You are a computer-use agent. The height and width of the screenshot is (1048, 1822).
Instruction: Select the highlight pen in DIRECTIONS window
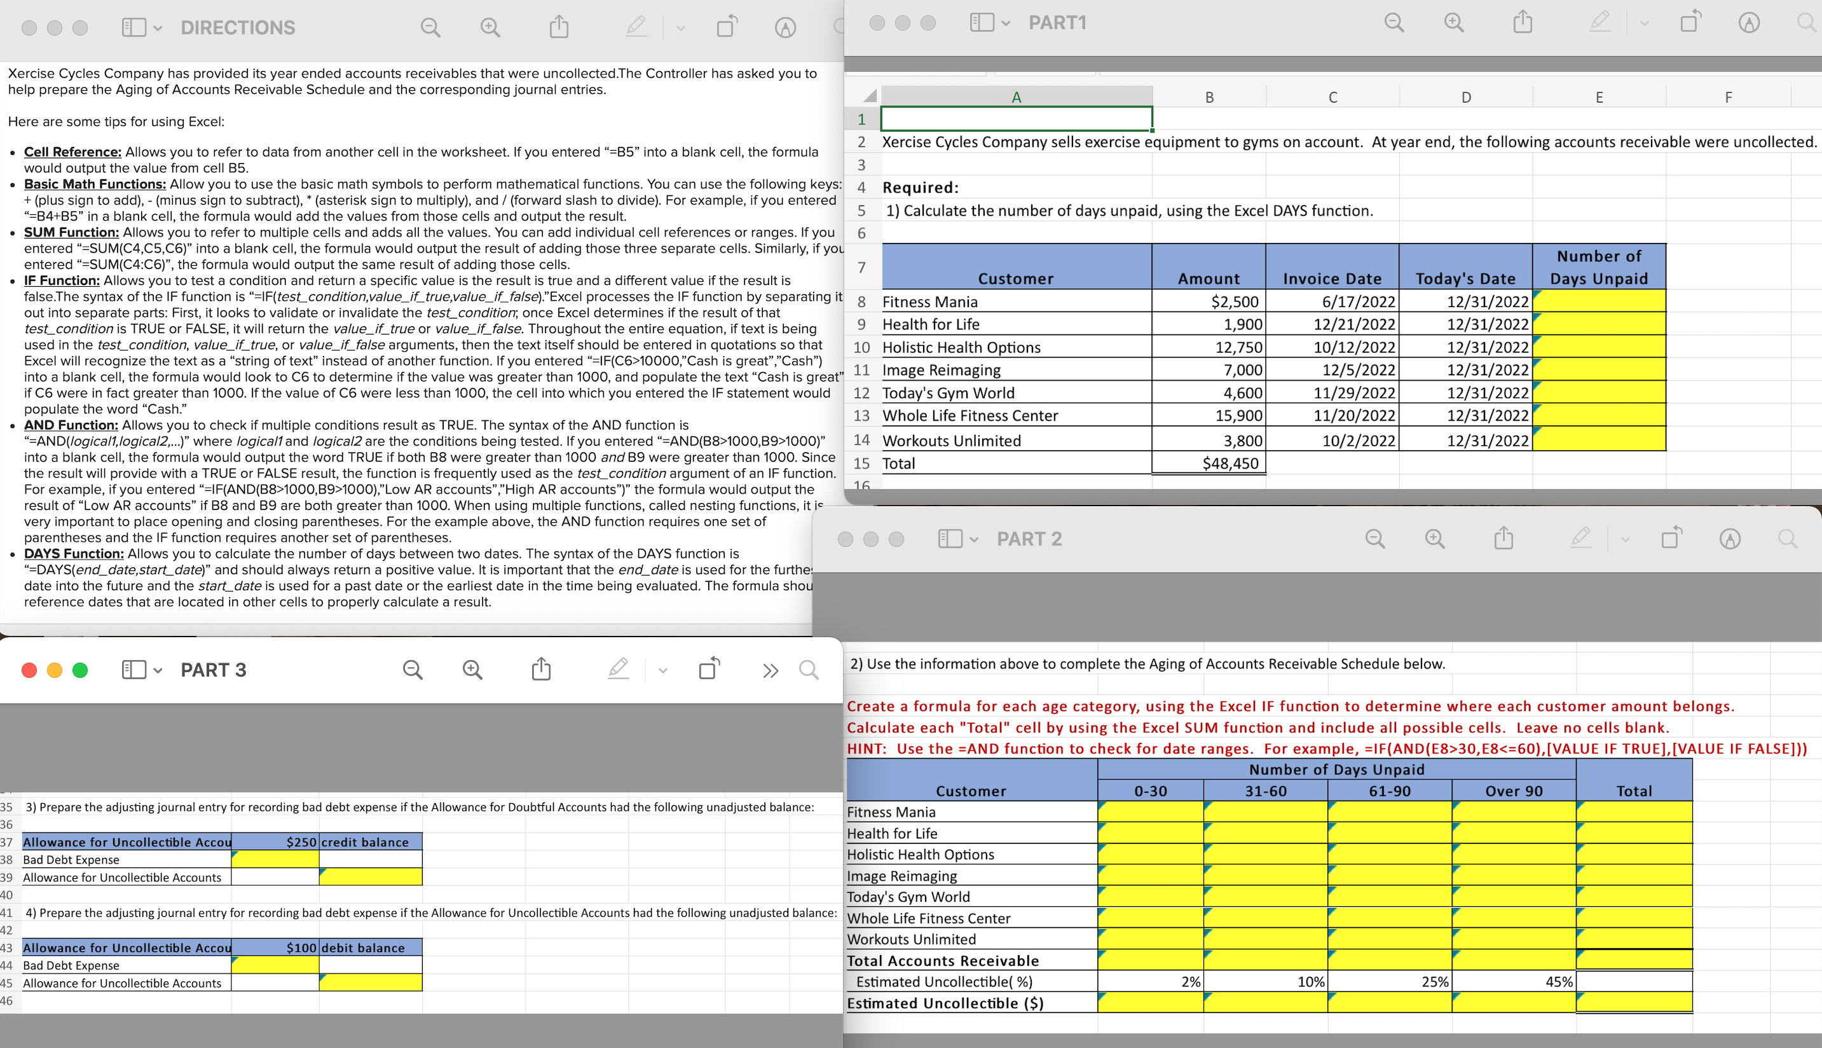[x=636, y=27]
